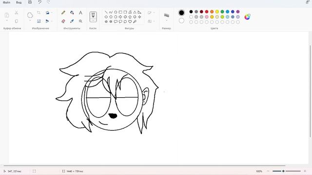This screenshot has height=175, width=312.
Task: Expand the Paste options arrow
Action: coord(7,20)
